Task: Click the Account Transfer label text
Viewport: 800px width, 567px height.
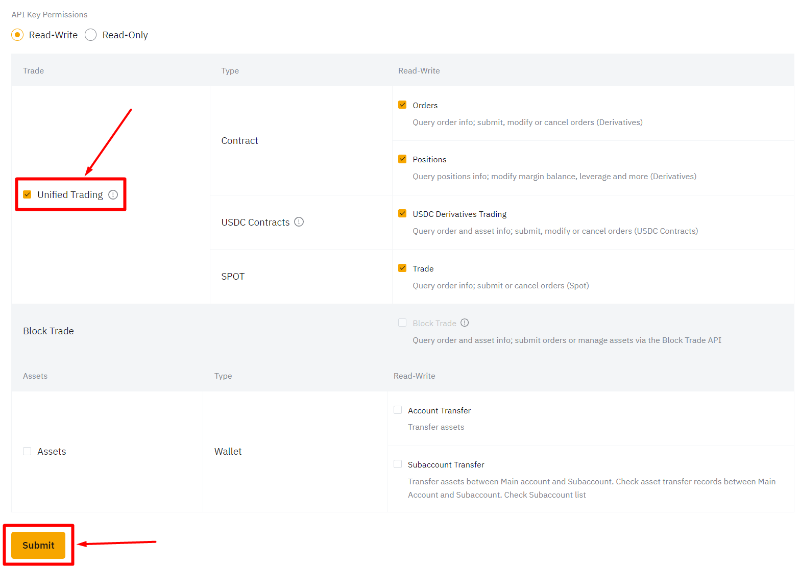Action: pos(439,411)
